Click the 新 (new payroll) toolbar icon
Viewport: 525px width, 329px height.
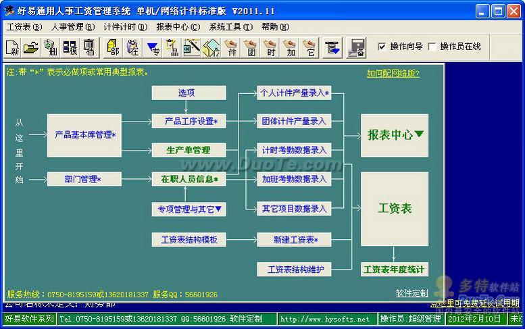pos(12,47)
